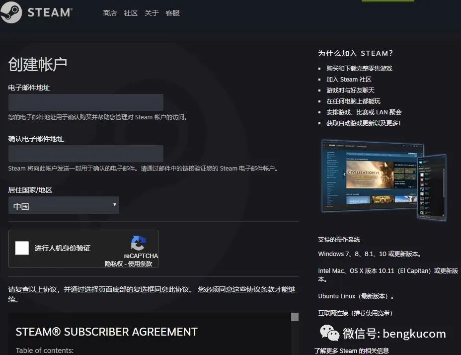This screenshot has height=355, width=461.
Task: Go to the 关于 page
Action: pyautogui.click(x=152, y=13)
